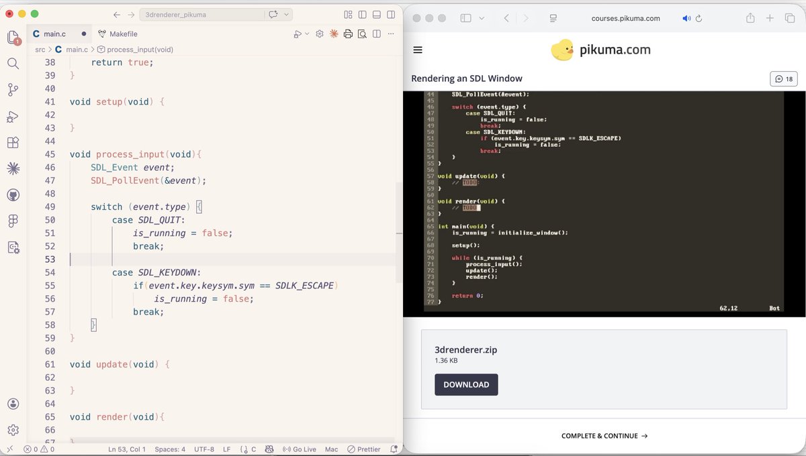Change indentation via Spaces: 4
This screenshot has width=806, height=456.
170,449
